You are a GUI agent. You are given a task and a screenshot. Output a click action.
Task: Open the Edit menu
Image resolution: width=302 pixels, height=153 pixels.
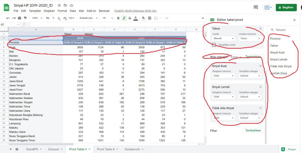point(24,11)
